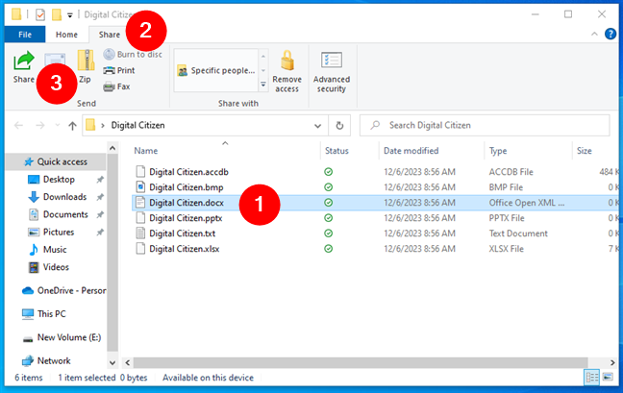
Task: Open Videos folder in sidebar
Action: (56, 267)
